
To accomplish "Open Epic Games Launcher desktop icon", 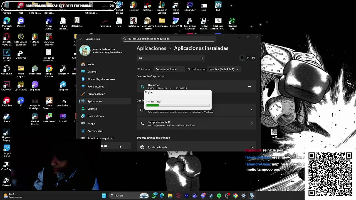I will point(190,24).
